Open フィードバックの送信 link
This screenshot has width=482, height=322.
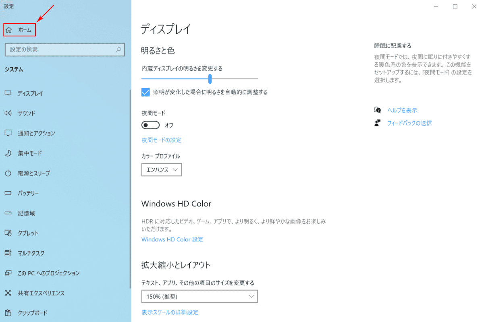point(409,123)
